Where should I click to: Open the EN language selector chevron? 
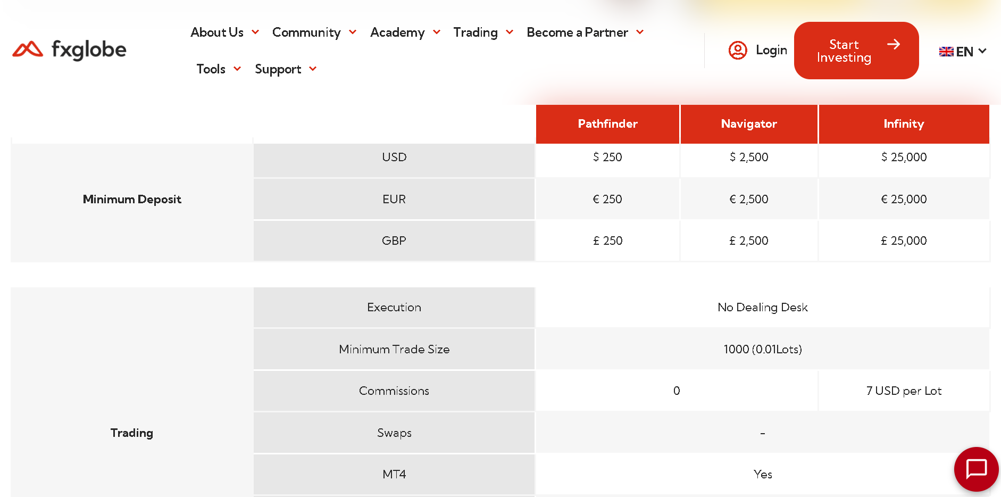(x=982, y=51)
